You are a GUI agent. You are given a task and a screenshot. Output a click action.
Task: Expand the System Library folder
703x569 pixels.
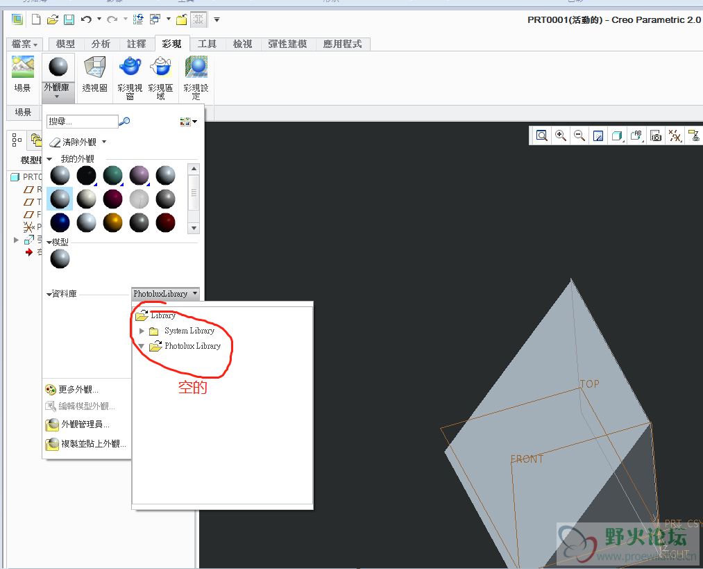coord(142,331)
